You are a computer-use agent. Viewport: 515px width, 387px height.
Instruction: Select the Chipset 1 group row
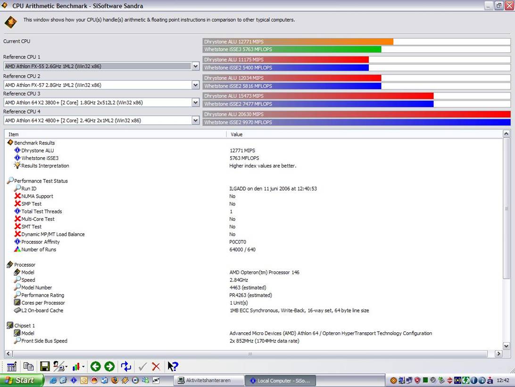click(25, 326)
